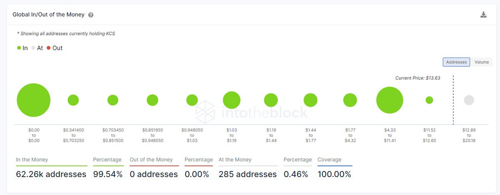Toggle the green In legend item
500x195 pixels.
point(22,48)
